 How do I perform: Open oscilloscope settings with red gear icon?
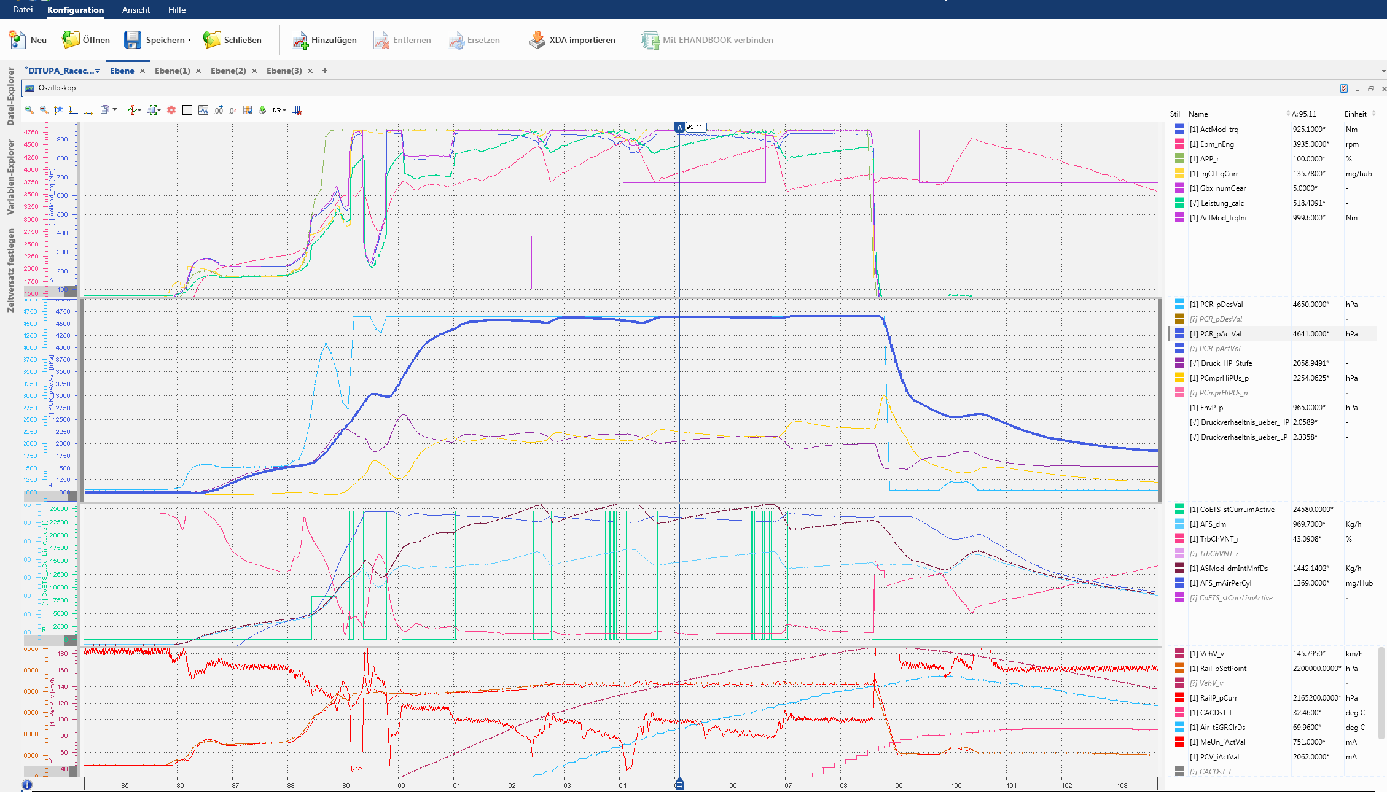pos(171,110)
